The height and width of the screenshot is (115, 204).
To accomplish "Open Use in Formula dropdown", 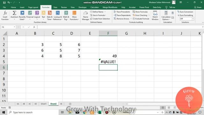I will tap(98, 15).
